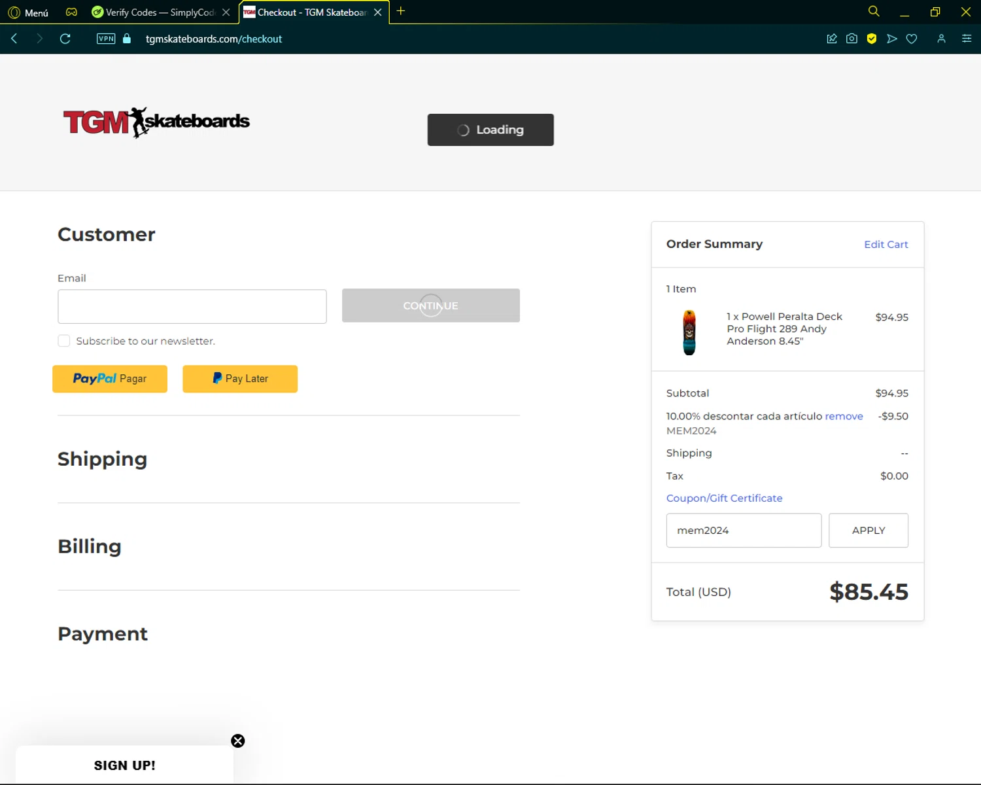Click the site security padlock icon
This screenshot has height=785, width=981.
coord(127,39)
